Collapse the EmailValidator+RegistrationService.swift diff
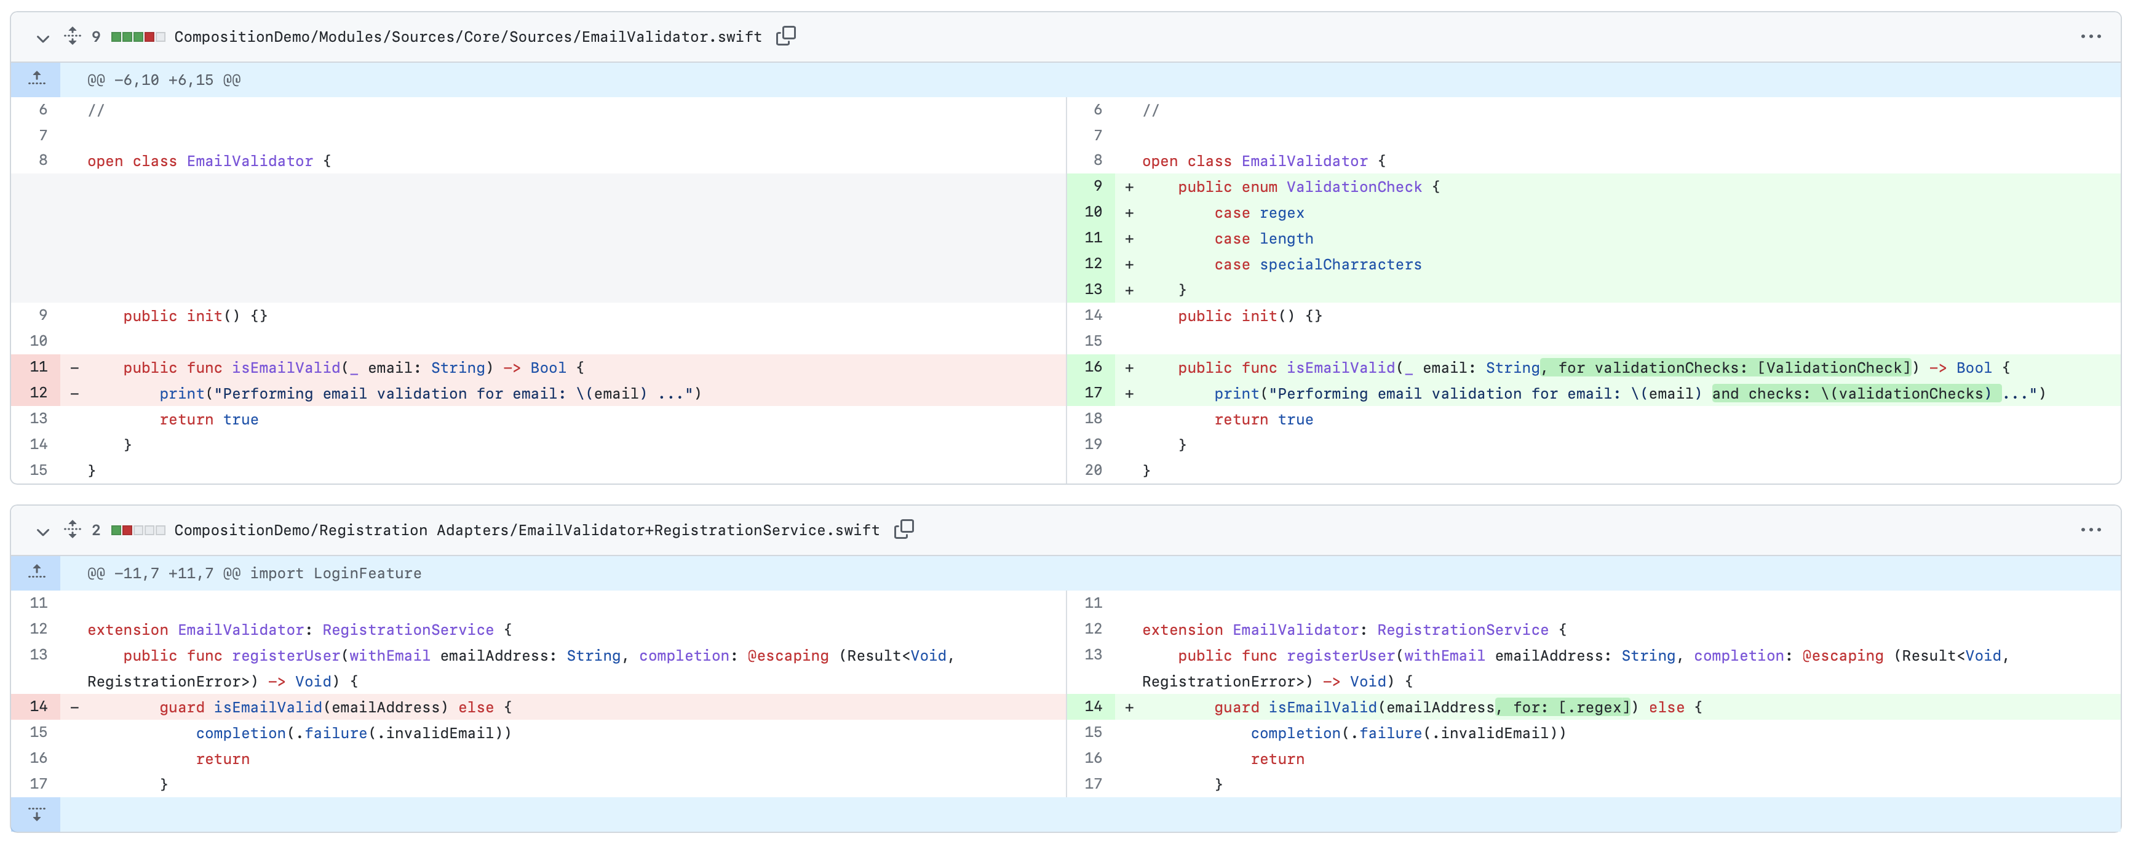The height and width of the screenshot is (844, 2133). click(x=43, y=531)
